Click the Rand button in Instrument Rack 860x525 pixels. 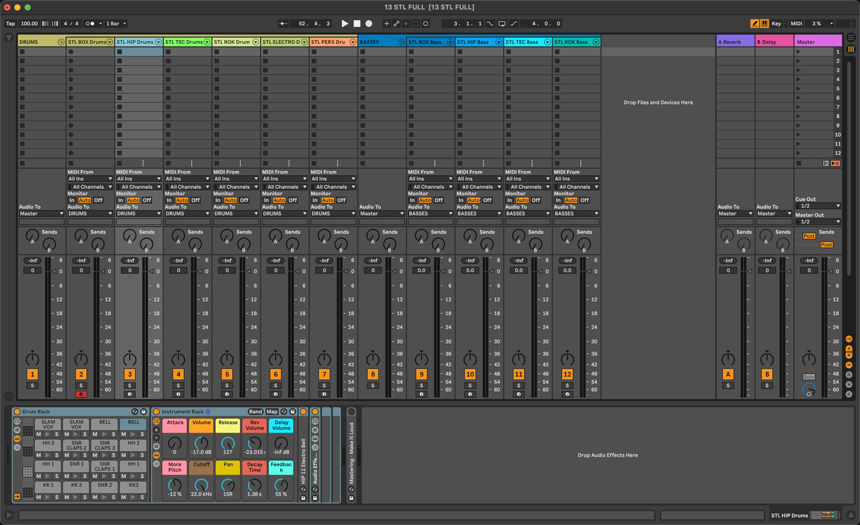click(255, 411)
